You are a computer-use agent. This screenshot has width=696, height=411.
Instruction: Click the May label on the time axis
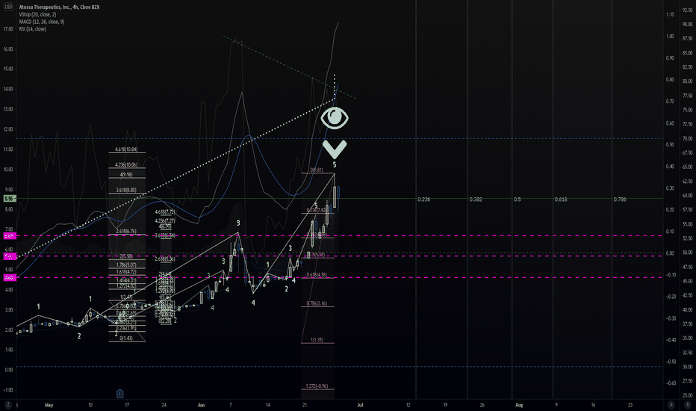click(x=49, y=405)
